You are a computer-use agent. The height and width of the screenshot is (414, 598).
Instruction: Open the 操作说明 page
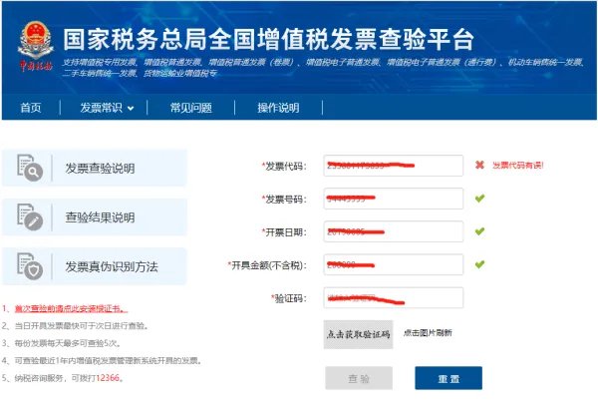(x=278, y=108)
